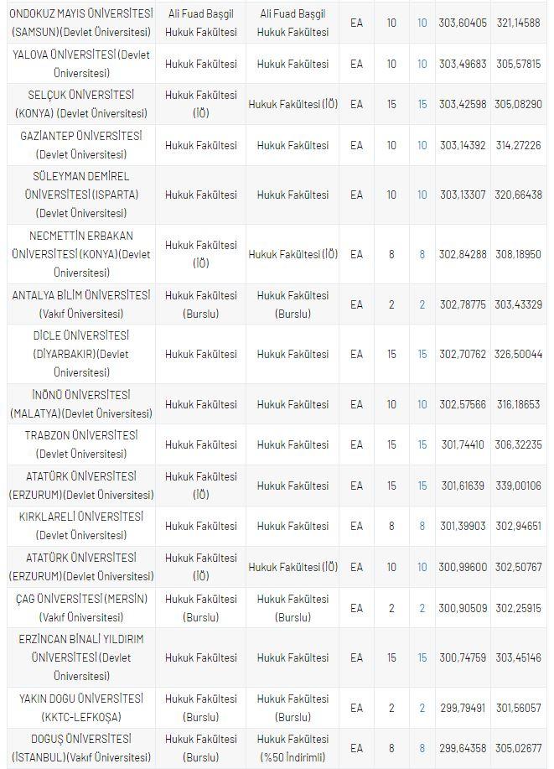
Task: Open blue 2 link in Yakın Doğu row
Action: point(422,708)
